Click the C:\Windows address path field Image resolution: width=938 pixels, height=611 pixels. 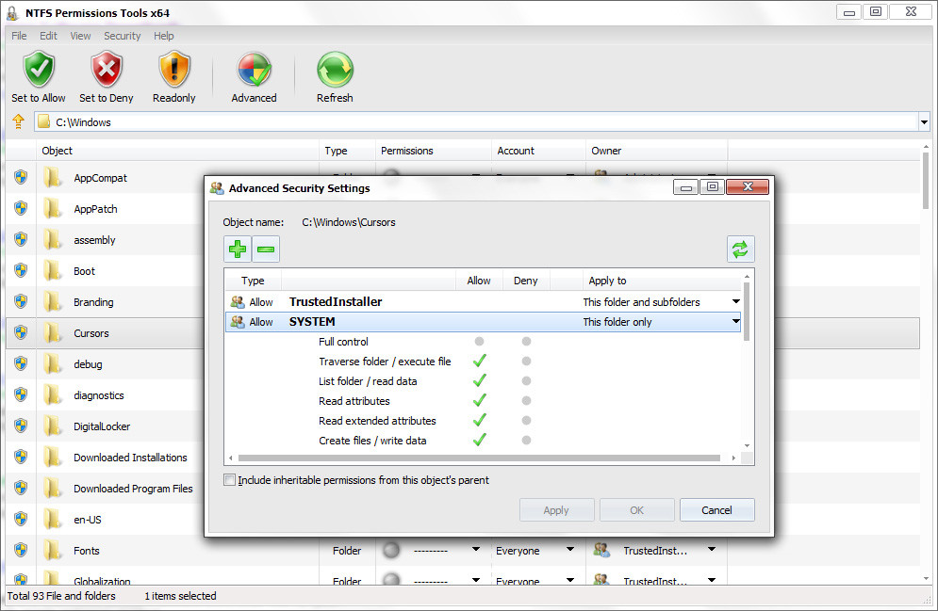point(475,122)
